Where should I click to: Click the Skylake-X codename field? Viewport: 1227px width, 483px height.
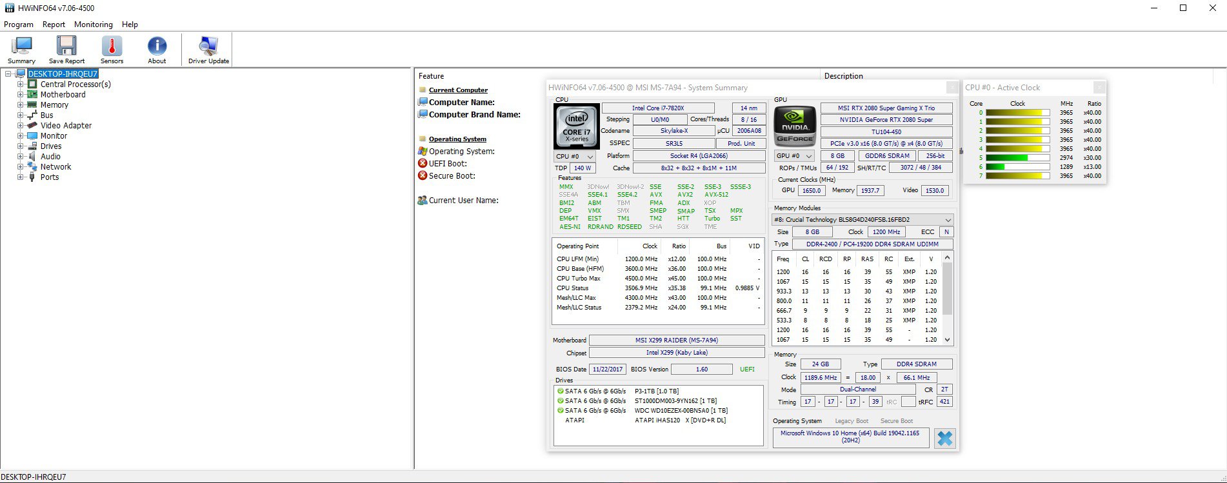[674, 131]
